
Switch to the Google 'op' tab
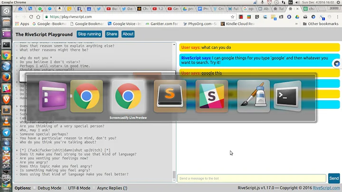tap(248, 9)
